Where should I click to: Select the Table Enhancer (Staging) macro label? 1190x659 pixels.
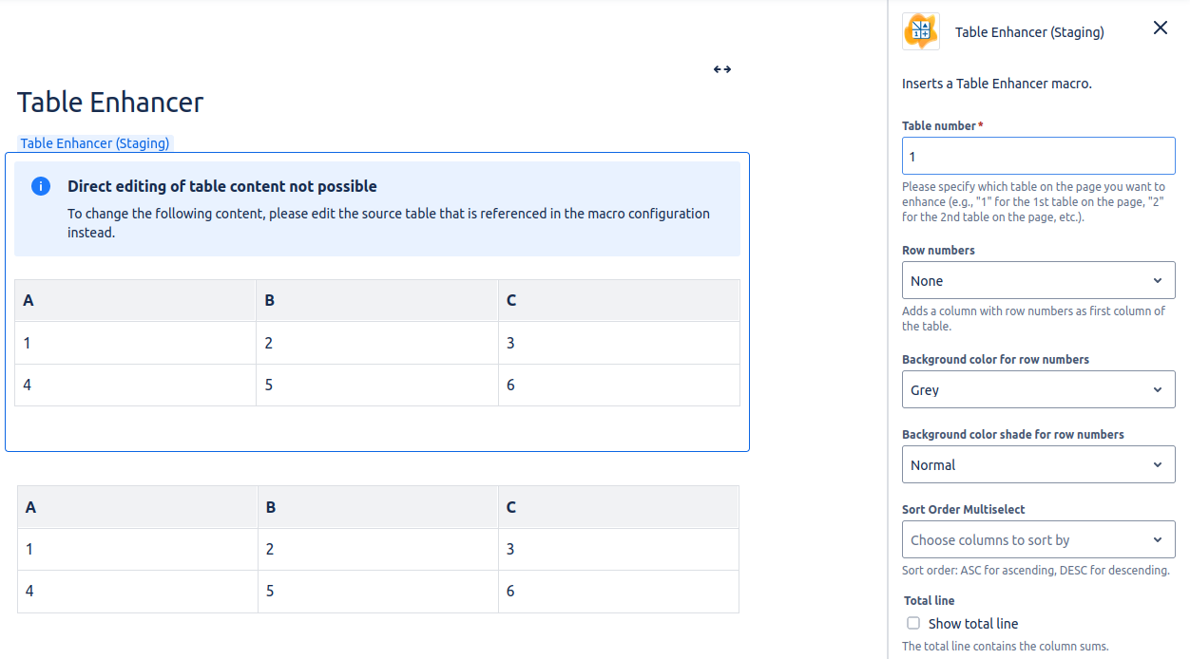(95, 143)
